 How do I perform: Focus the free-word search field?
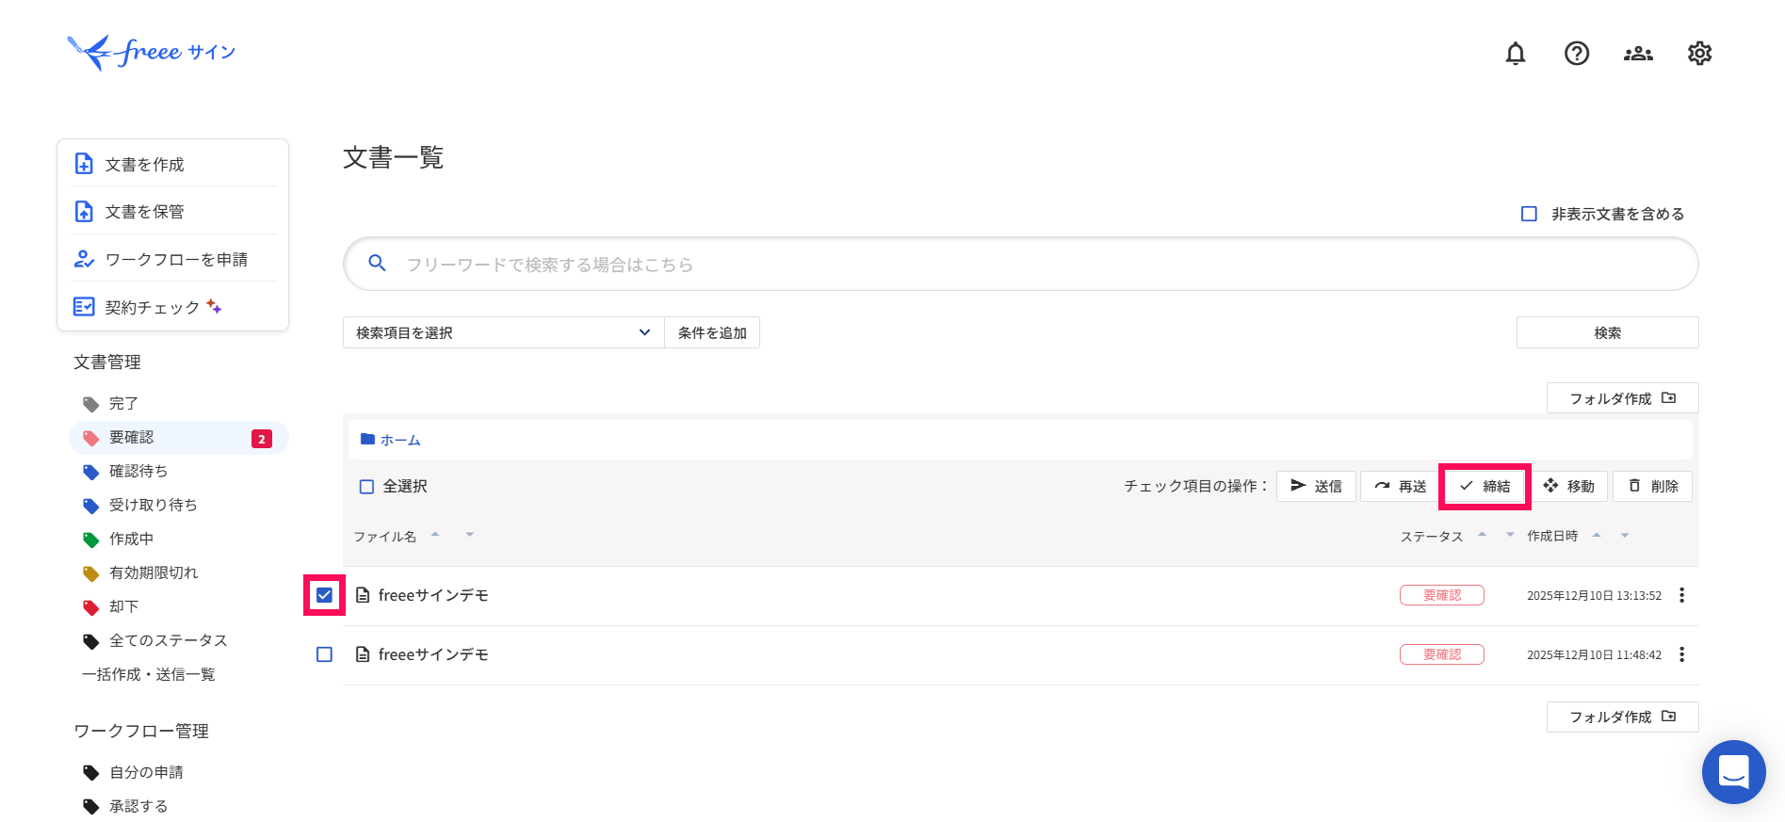point(1020,264)
